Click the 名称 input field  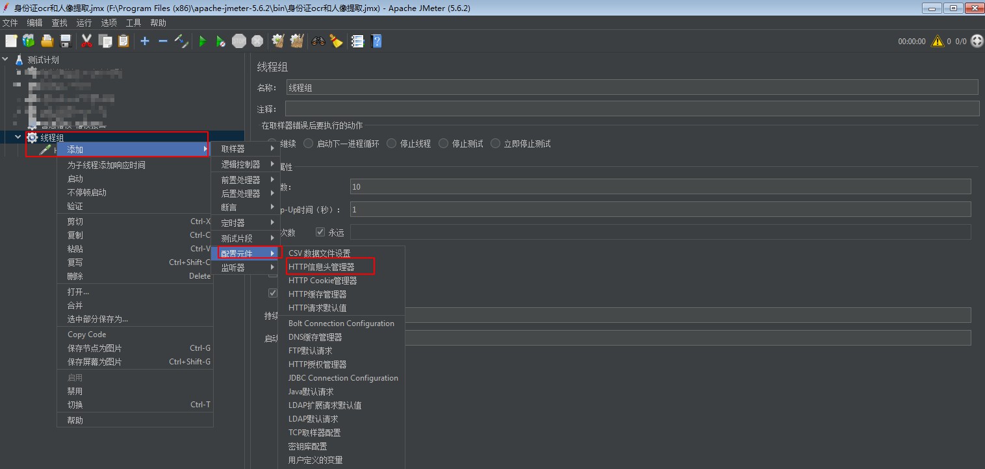tap(632, 88)
